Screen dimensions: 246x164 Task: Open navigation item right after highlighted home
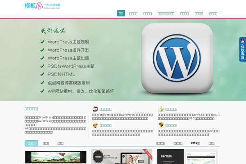(x=133, y=14)
